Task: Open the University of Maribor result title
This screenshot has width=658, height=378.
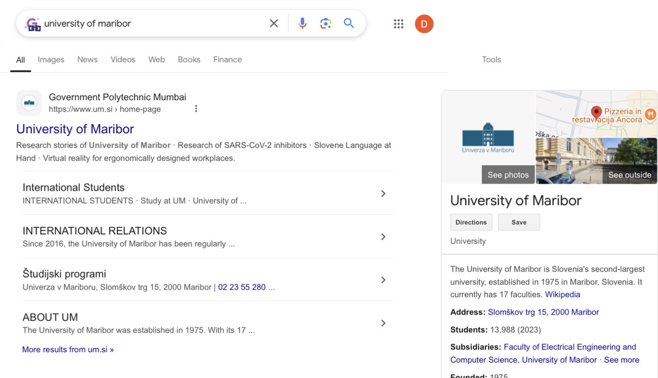Action: point(75,129)
